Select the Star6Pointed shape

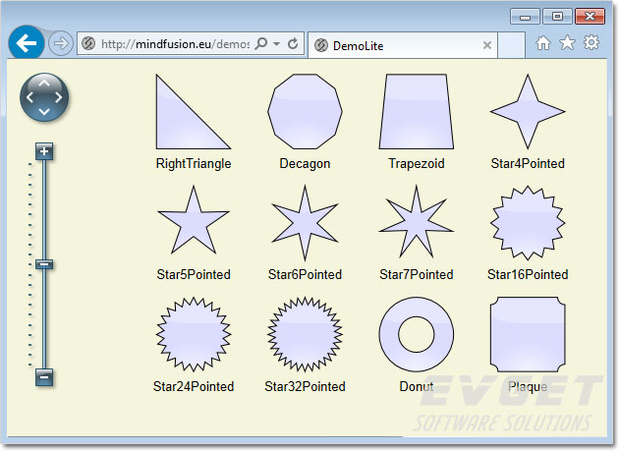[x=305, y=223]
